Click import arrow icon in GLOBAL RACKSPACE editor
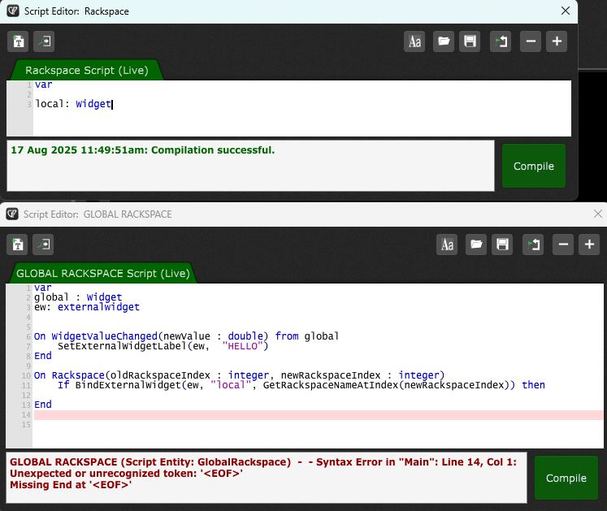 pyautogui.click(x=43, y=245)
